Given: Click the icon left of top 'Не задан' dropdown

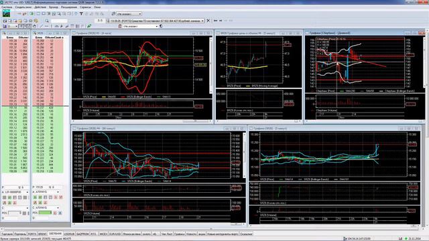Looking at the screenshot, I should (113, 13).
